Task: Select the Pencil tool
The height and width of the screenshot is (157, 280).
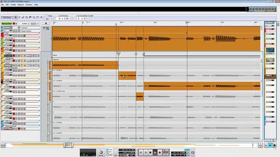Action: [19, 17]
